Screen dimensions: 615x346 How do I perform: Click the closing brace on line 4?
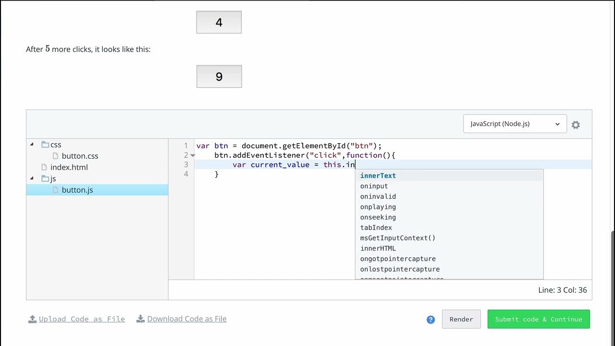click(217, 174)
